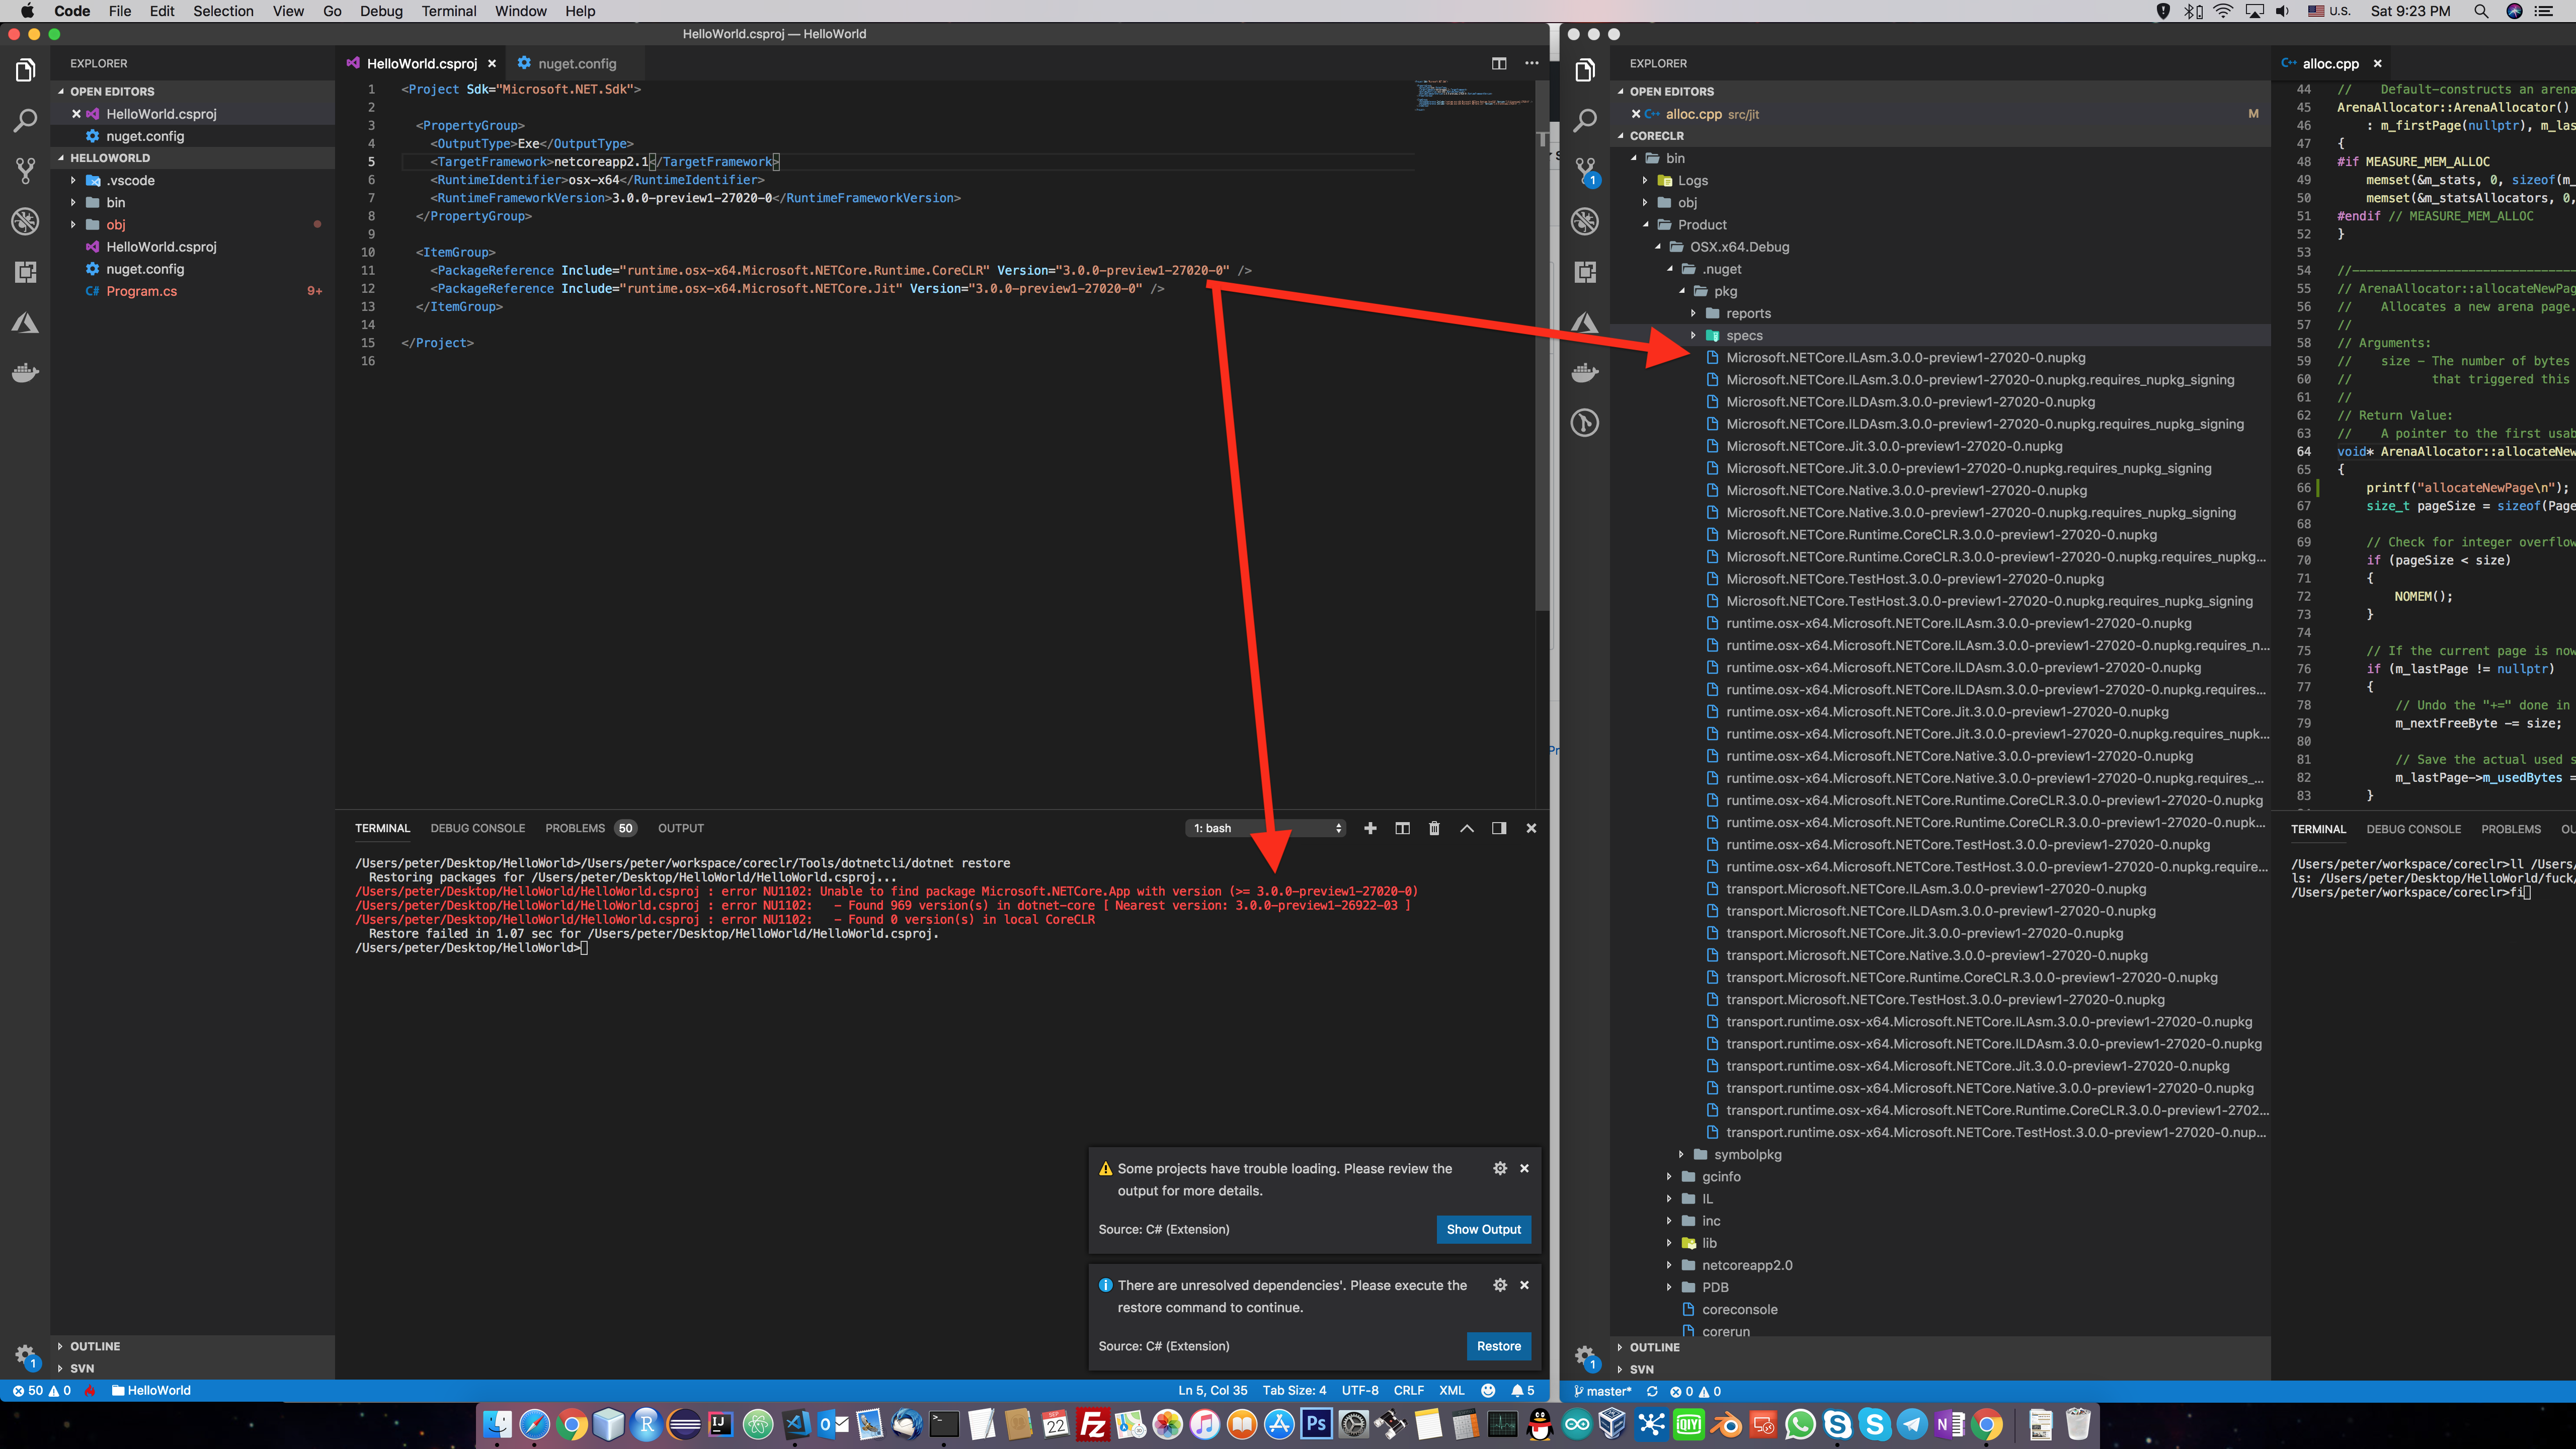
Task: Split the bash terminal
Action: (x=1402, y=828)
